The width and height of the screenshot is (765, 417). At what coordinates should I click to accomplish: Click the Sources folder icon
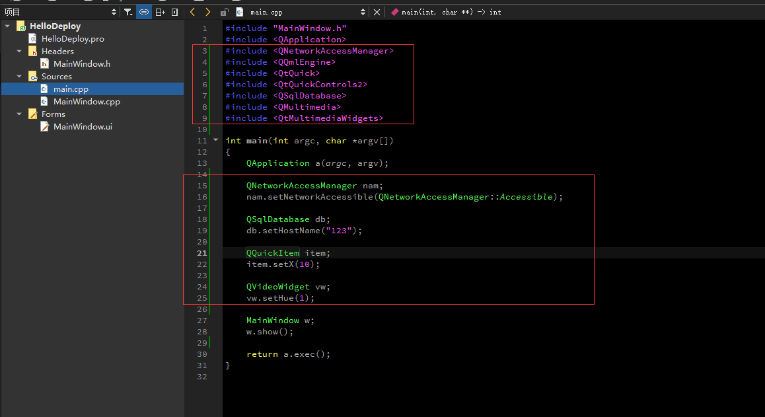32,77
